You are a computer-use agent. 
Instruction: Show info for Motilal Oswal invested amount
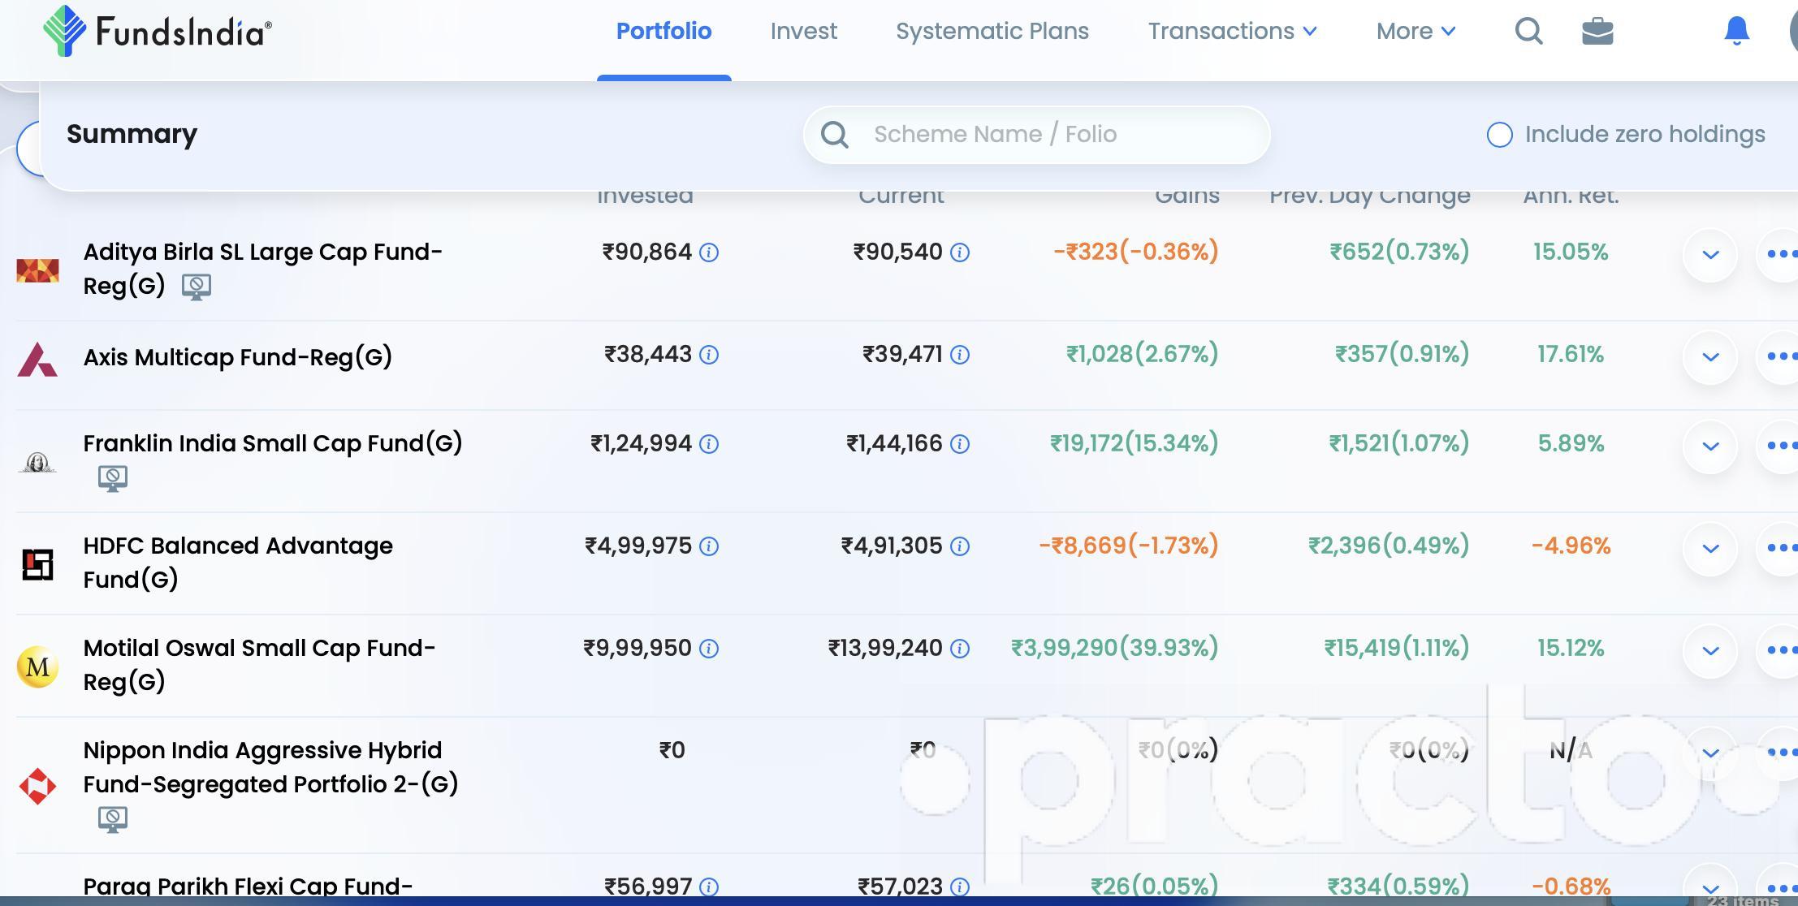point(709,649)
